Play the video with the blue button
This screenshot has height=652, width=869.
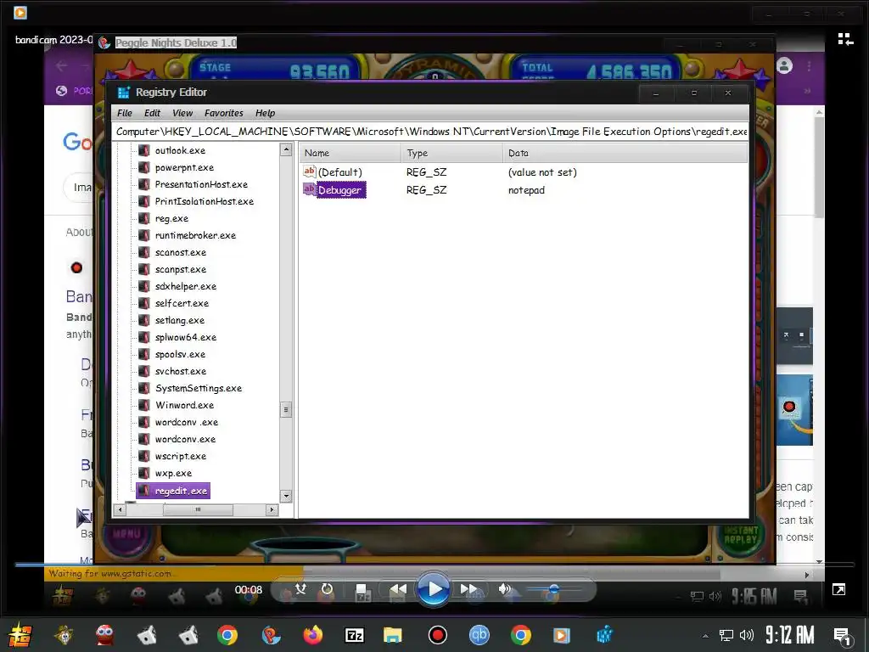(433, 589)
